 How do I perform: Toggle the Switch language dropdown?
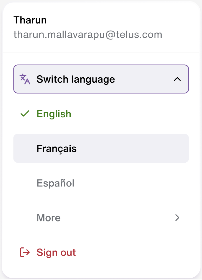coord(101,79)
